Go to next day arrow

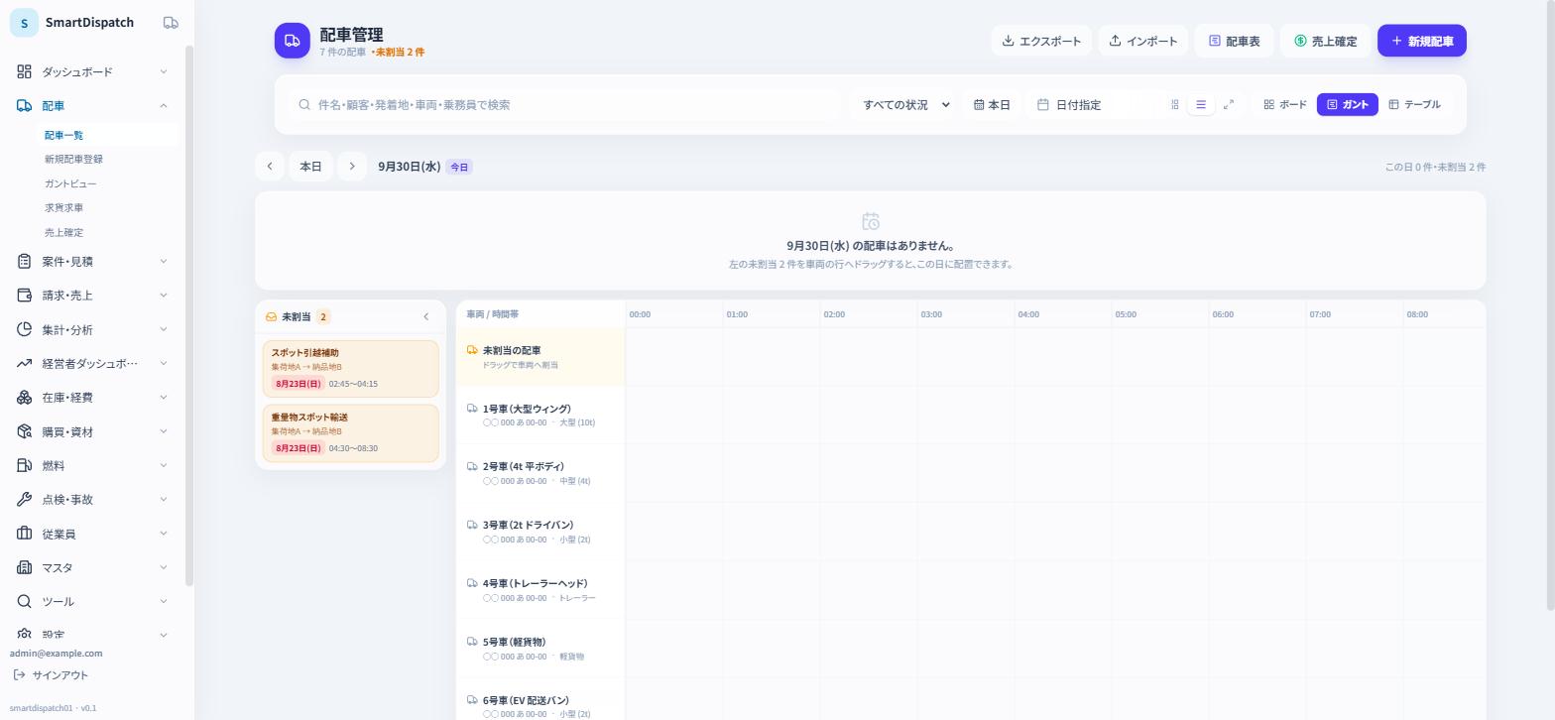pos(352,167)
